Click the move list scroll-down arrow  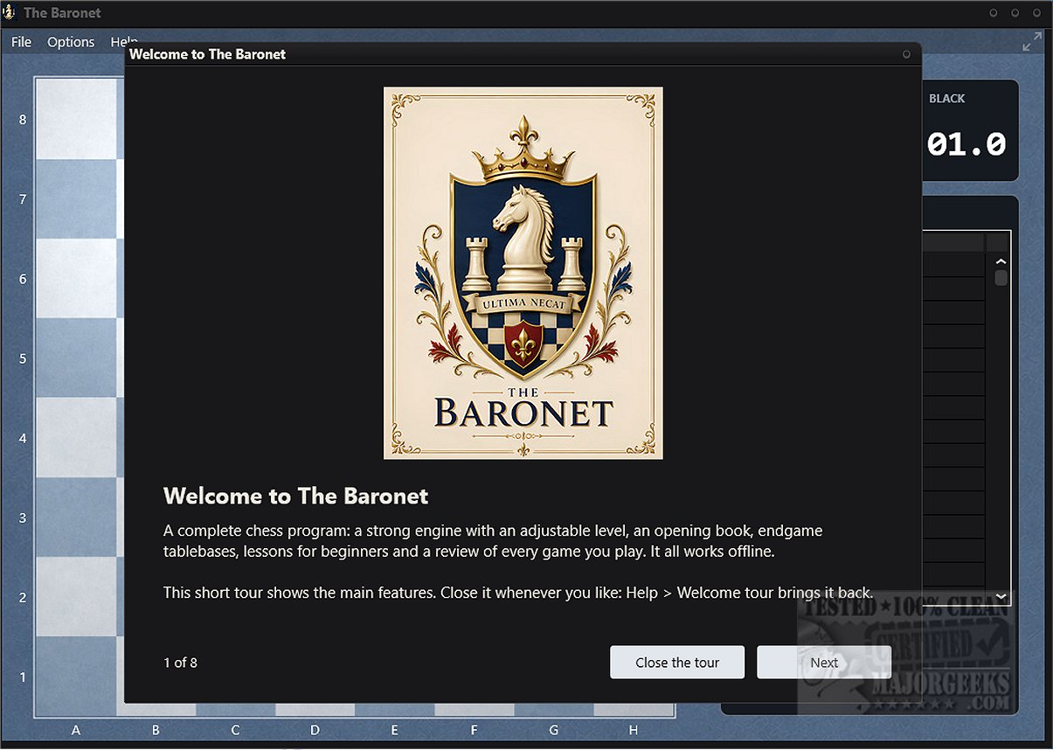(1001, 597)
